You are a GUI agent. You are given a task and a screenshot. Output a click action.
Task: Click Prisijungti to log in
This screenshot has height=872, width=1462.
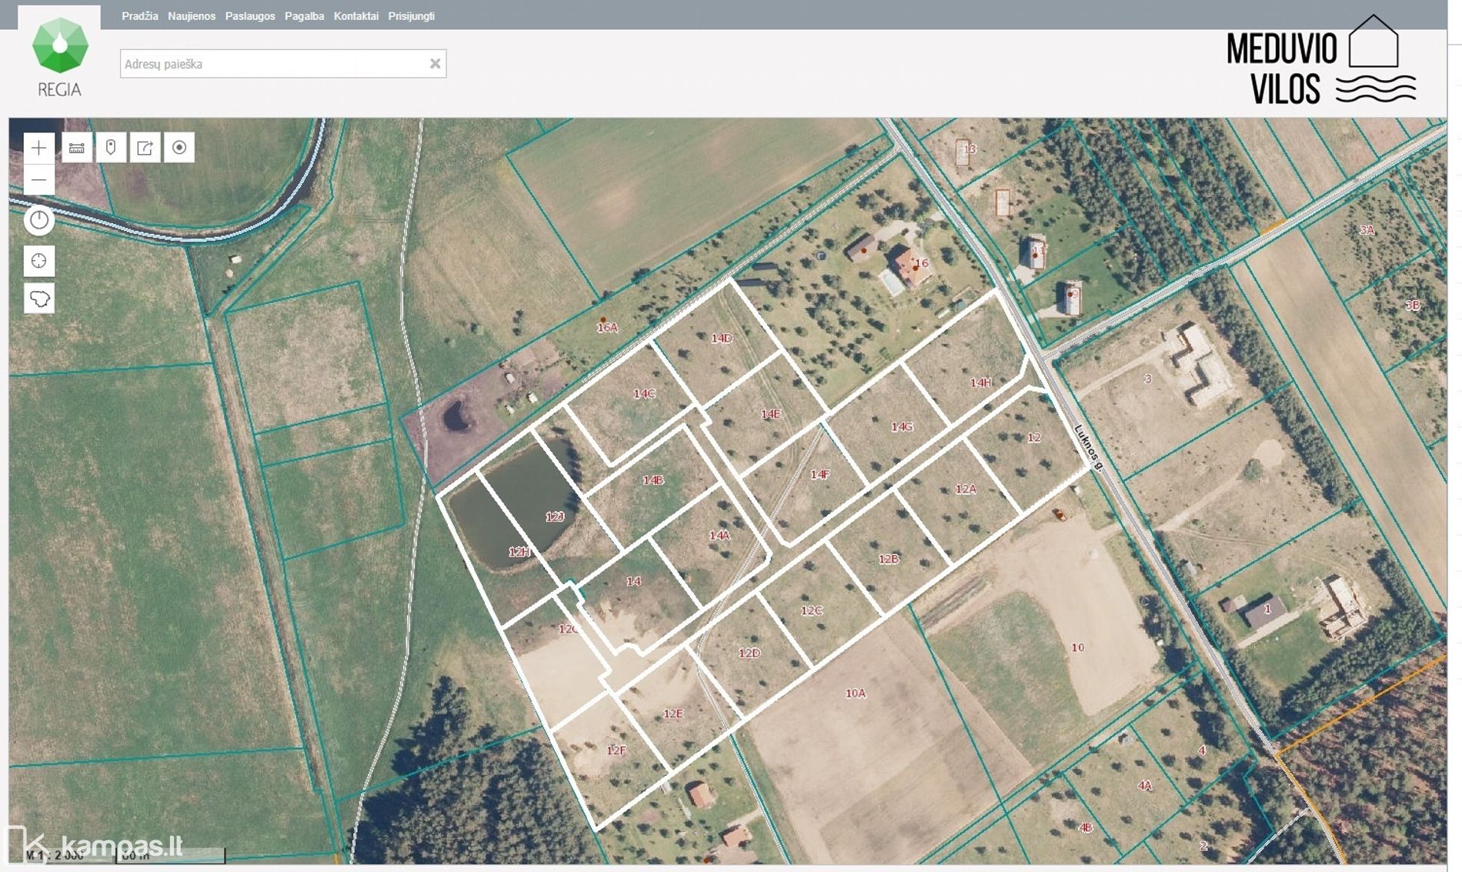pos(411,16)
